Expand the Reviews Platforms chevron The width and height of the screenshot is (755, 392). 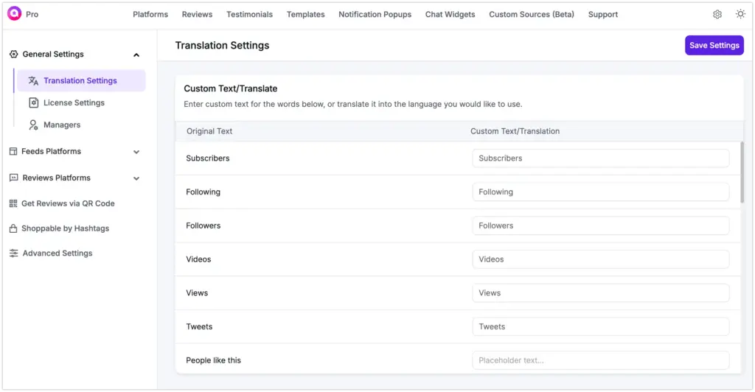[136, 178]
